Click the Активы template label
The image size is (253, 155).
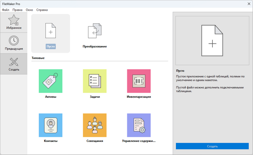coord(51,97)
